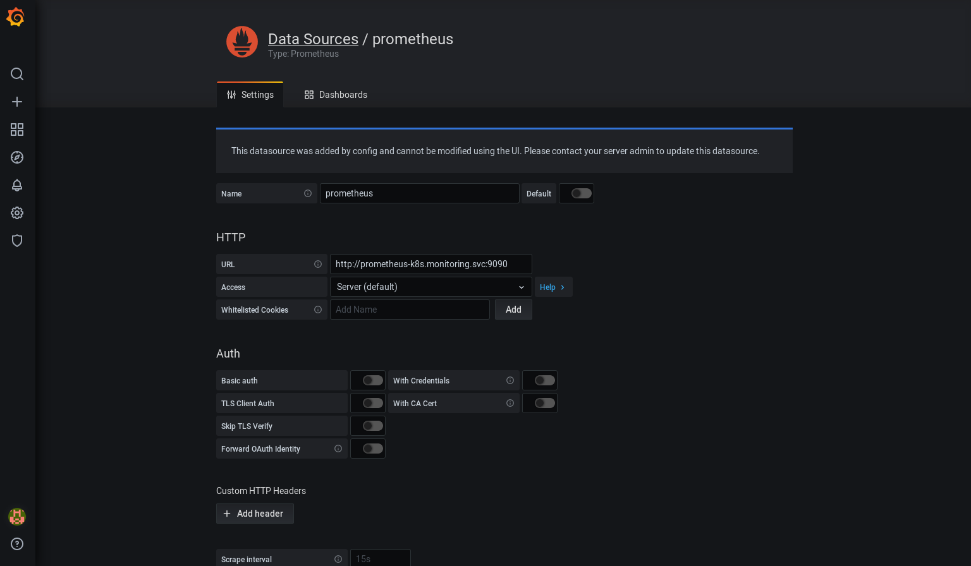Click info icon next to Forward OAuth Identity
Viewport: 971px width, 566px height.
(x=338, y=449)
